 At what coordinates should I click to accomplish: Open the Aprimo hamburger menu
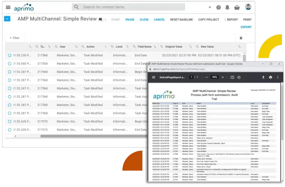8,7
